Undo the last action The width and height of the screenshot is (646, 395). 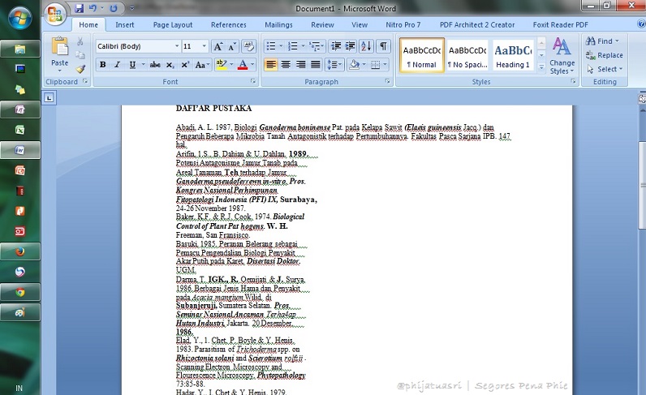coord(93,8)
